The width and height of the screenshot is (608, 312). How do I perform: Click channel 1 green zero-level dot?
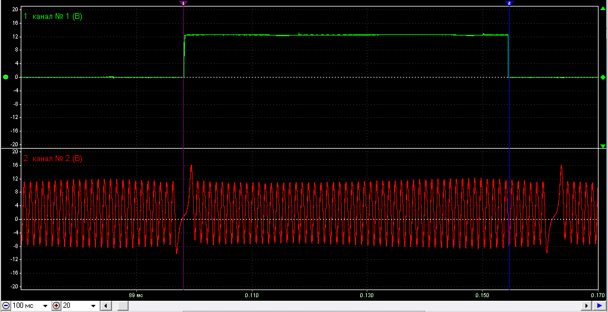pos(5,77)
